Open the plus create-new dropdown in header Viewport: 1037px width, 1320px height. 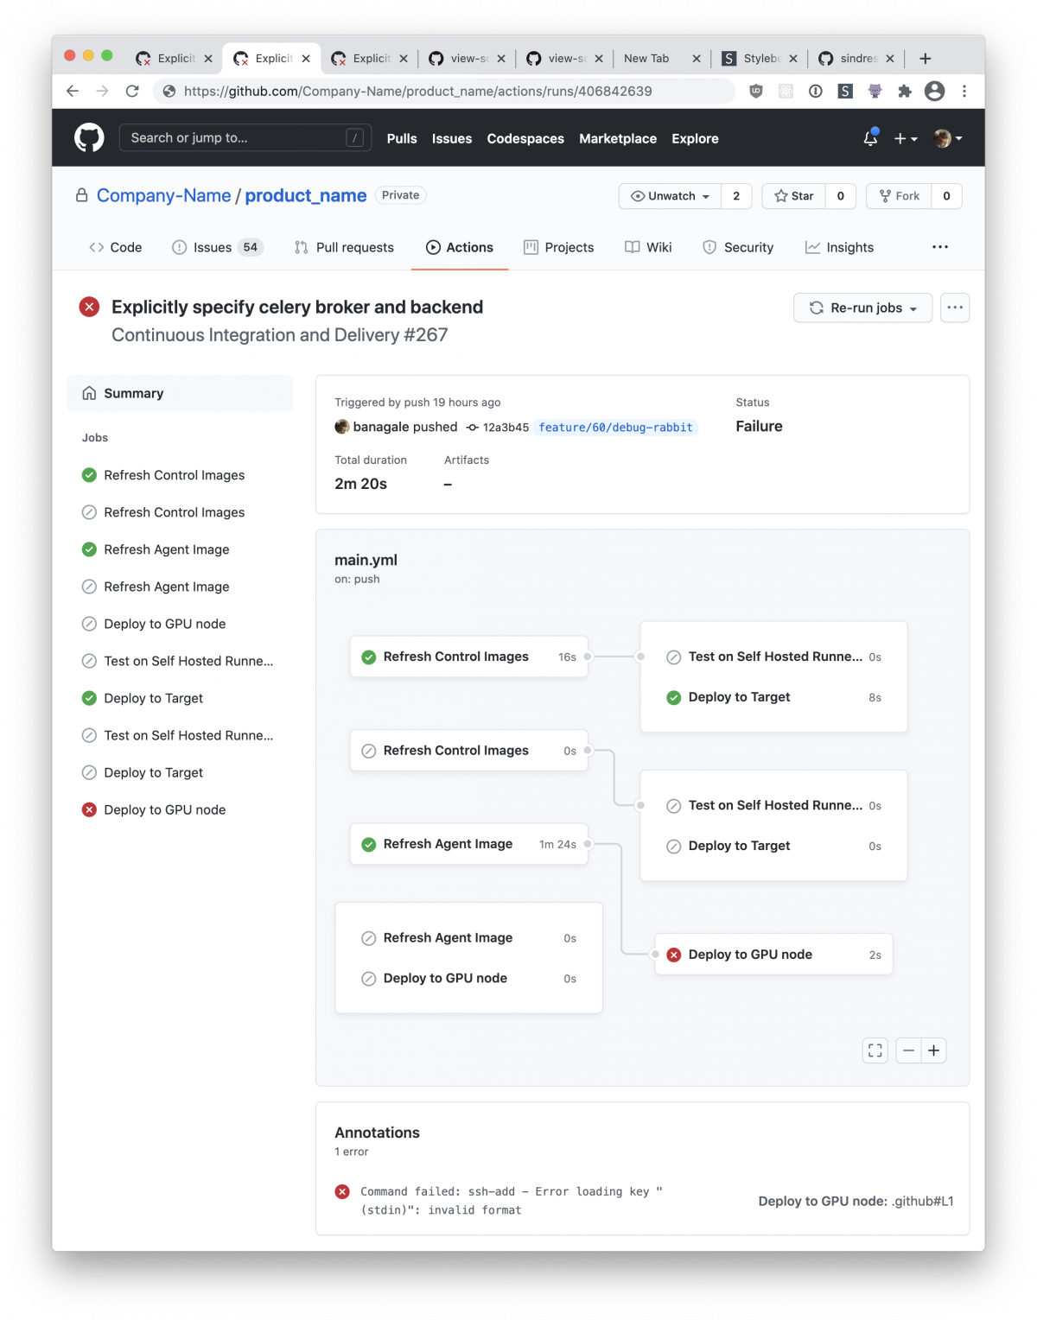click(904, 137)
